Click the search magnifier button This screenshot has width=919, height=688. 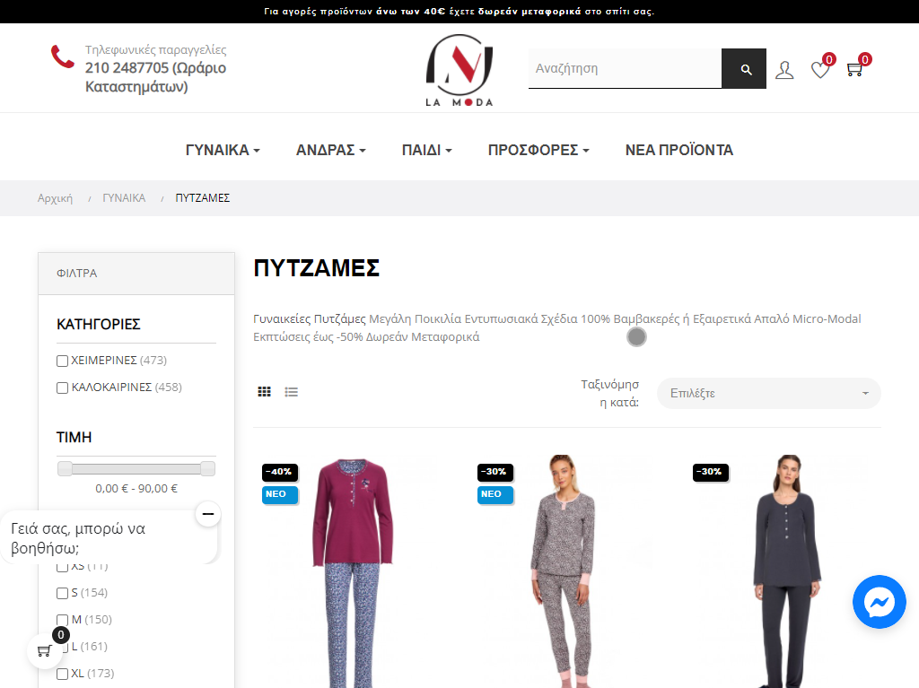(x=744, y=69)
